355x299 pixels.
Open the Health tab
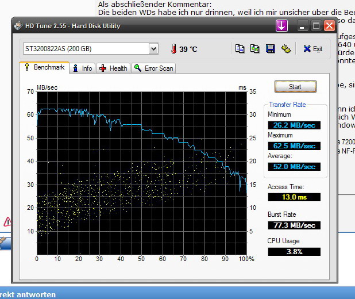pyautogui.click(x=113, y=68)
